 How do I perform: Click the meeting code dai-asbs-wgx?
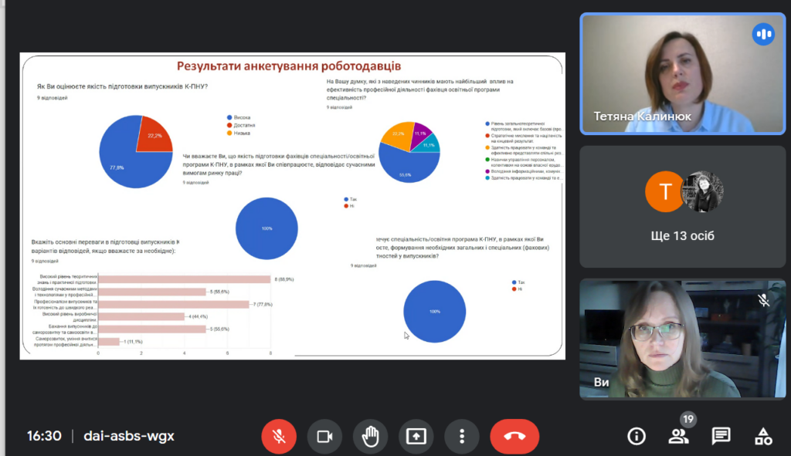click(x=129, y=436)
